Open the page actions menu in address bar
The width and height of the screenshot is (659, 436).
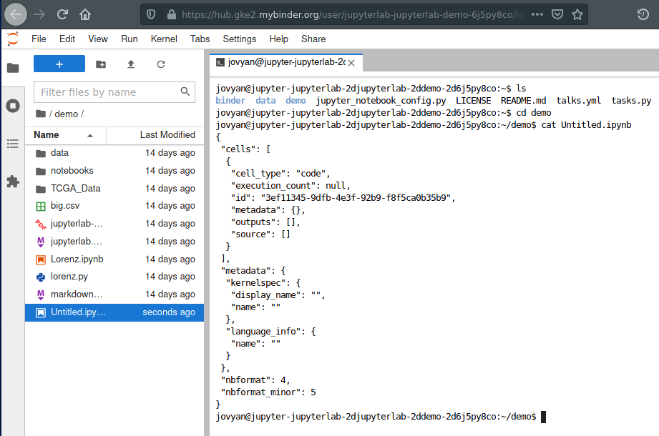coord(539,14)
